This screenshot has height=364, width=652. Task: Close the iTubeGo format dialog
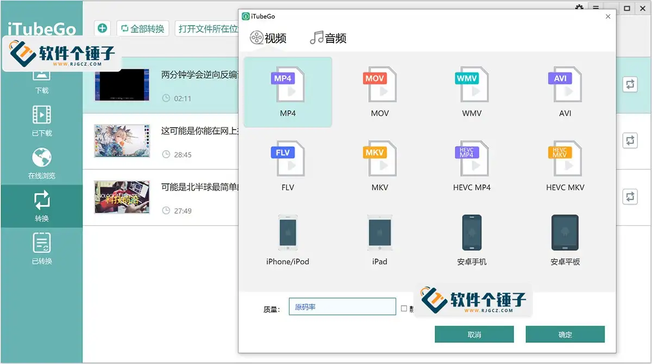(608, 16)
